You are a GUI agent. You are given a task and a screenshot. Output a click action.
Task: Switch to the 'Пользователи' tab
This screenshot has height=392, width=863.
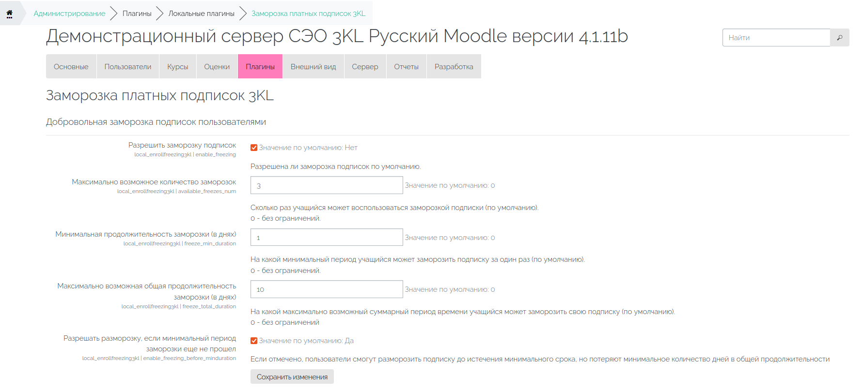(x=128, y=67)
